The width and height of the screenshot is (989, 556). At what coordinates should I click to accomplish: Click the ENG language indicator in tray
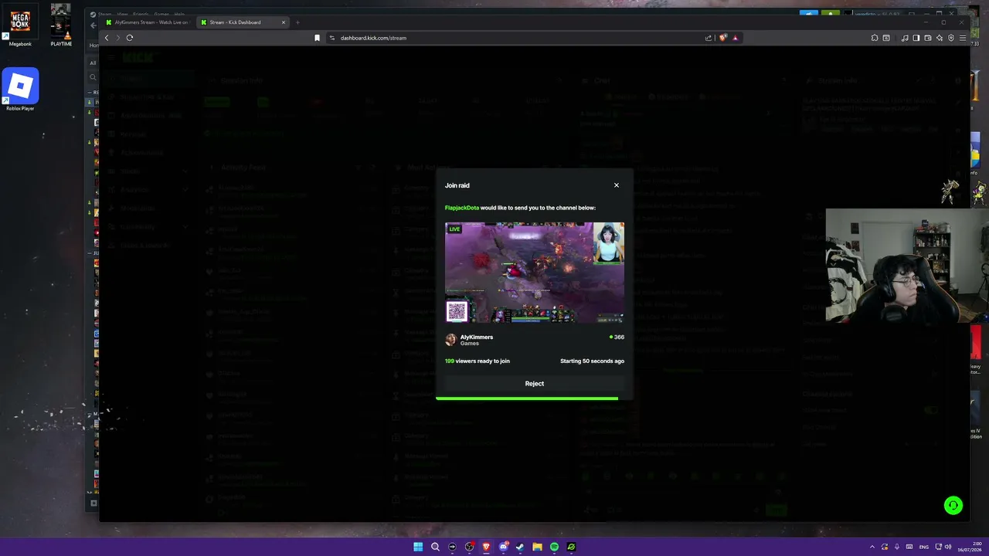923,547
